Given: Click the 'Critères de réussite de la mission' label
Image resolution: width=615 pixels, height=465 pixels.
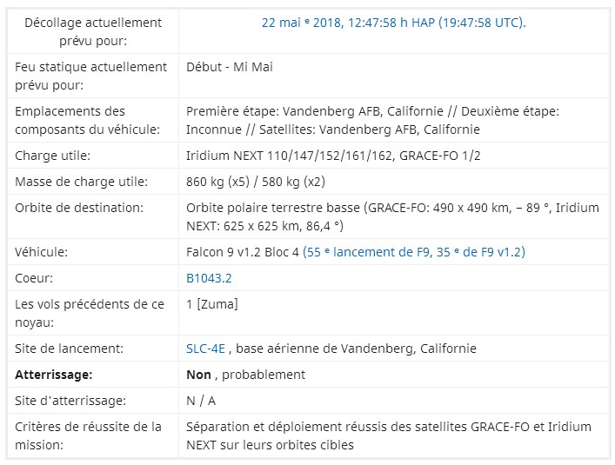Looking at the screenshot, I should point(89,435).
